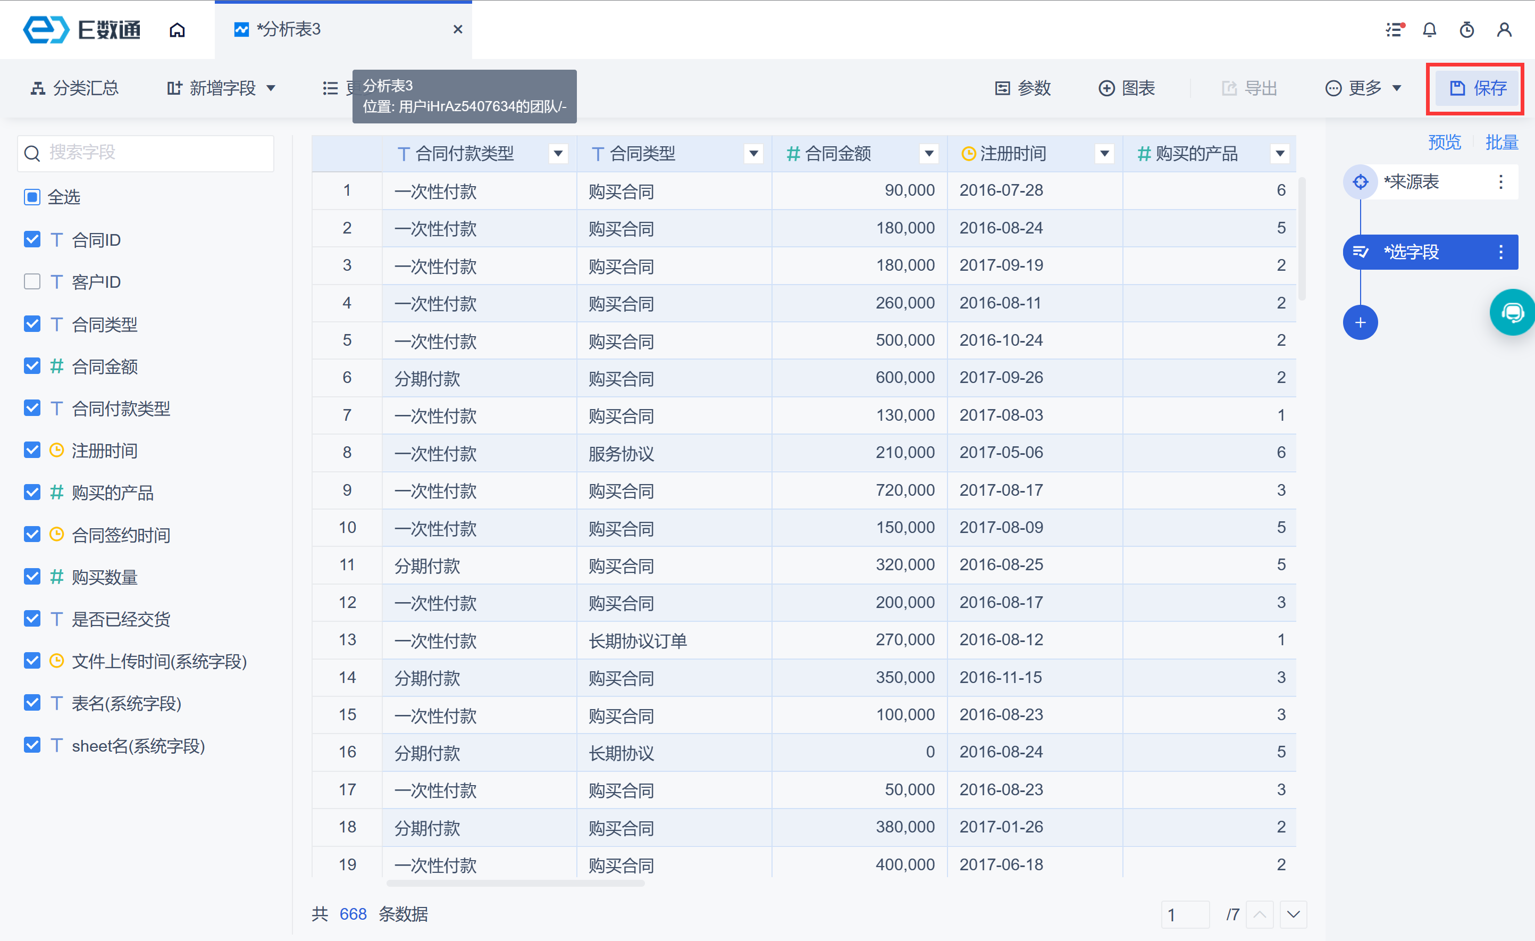This screenshot has width=1535, height=941.
Task: Expand the 更多 options dropdown
Action: coord(1364,88)
